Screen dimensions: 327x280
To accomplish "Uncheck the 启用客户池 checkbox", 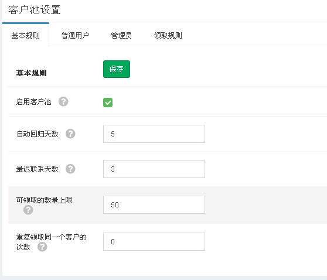I will [x=108, y=103].
